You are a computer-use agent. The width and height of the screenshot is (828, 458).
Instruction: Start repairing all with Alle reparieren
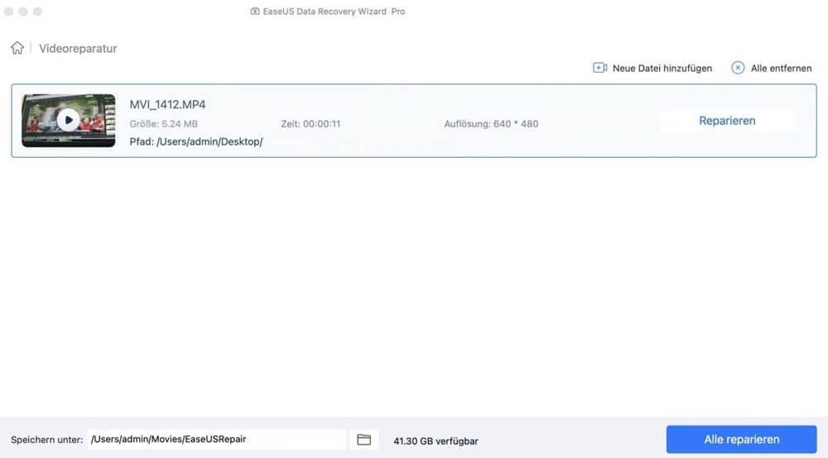click(x=741, y=439)
